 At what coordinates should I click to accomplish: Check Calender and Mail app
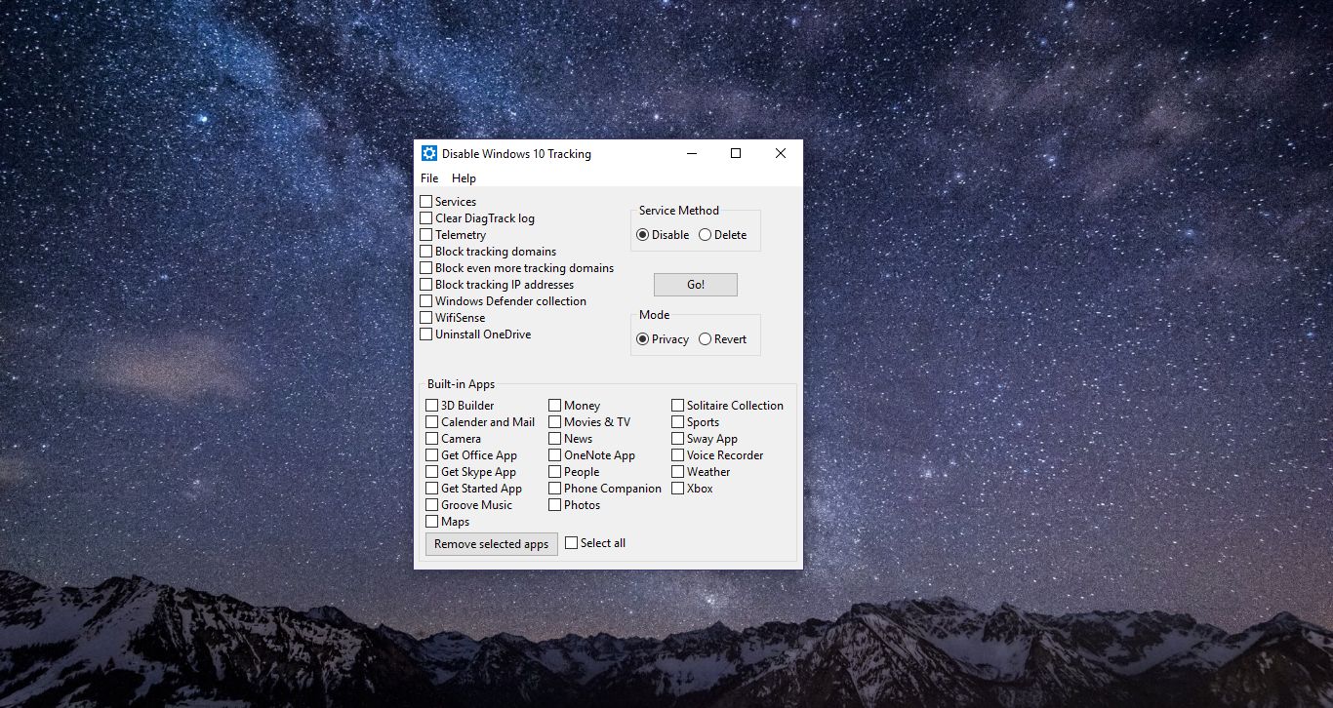432,422
